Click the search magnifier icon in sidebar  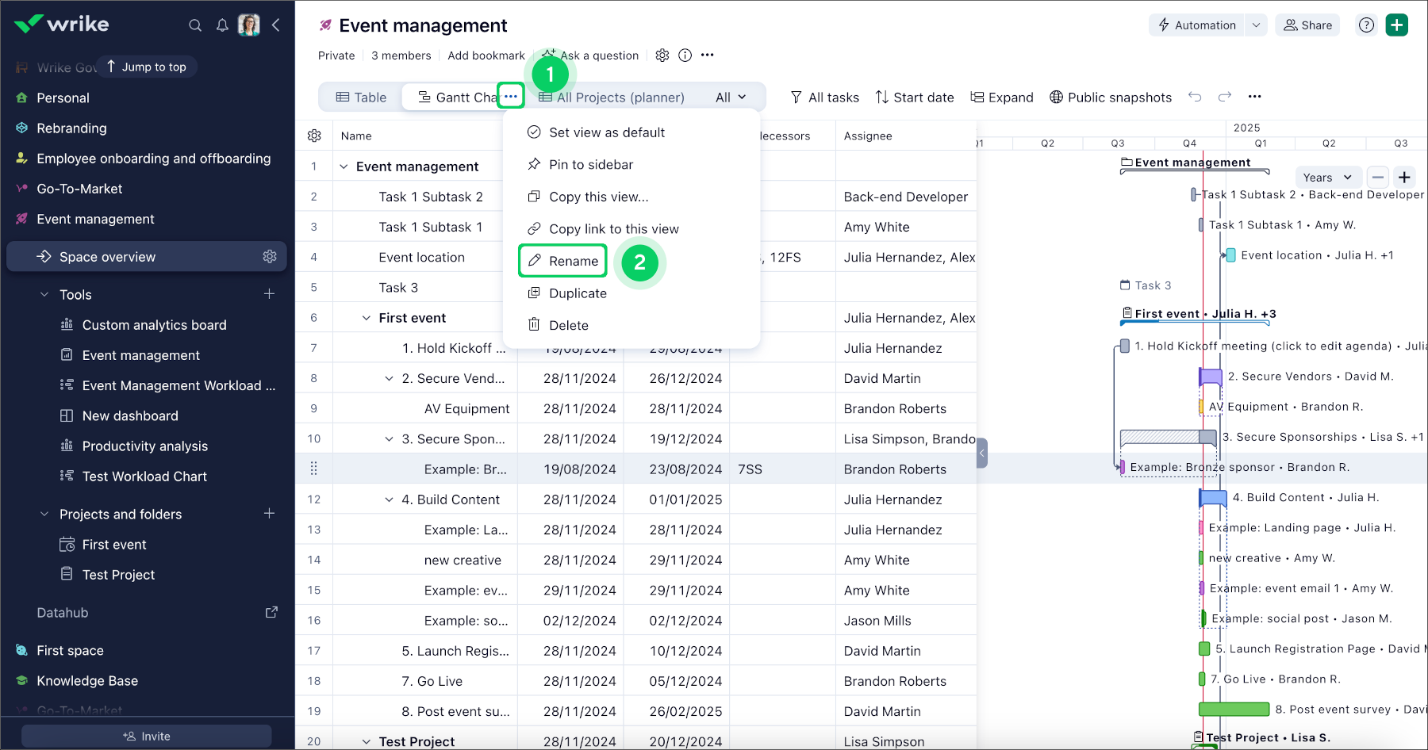[x=195, y=25]
